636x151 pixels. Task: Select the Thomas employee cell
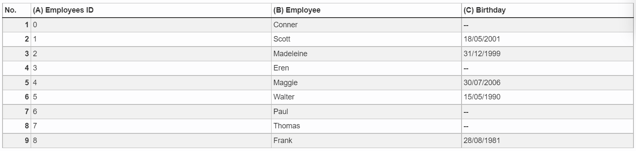click(x=367, y=126)
